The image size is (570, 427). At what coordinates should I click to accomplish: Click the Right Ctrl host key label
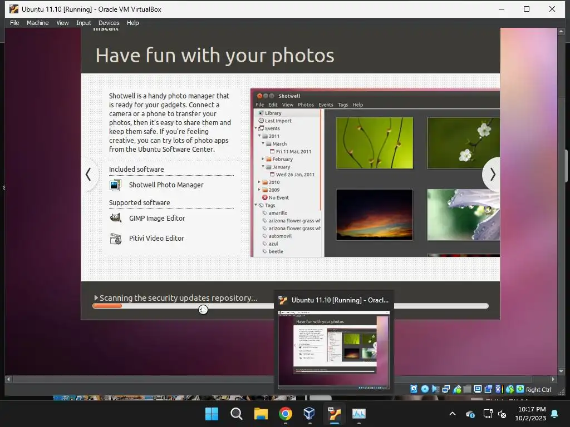(538, 390)
